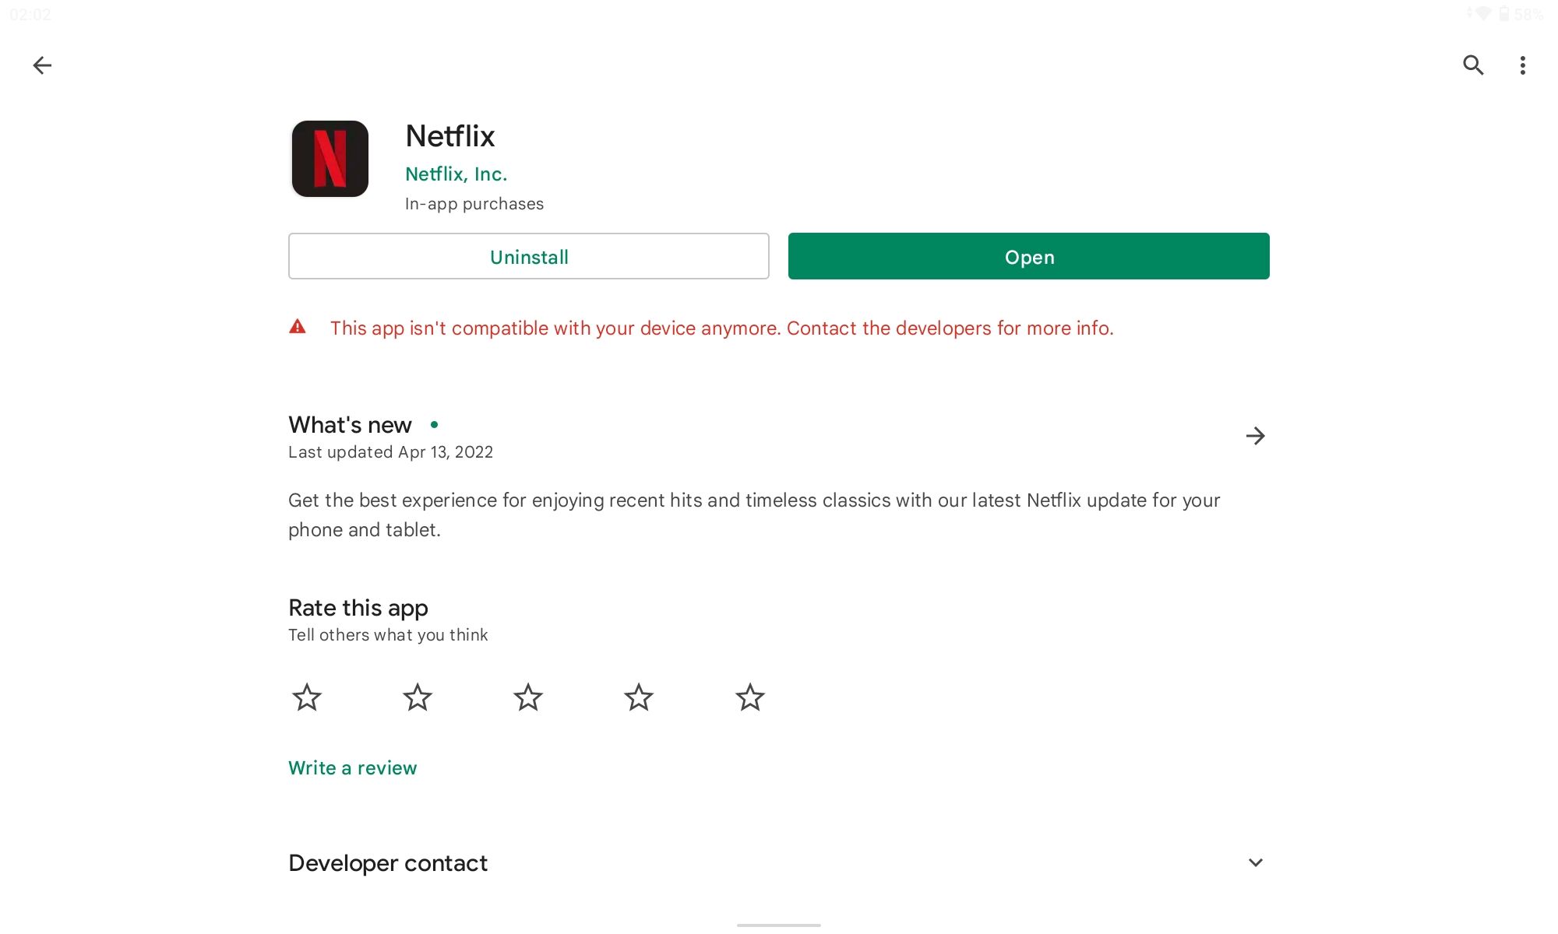Tap the Last updated Apr 13, 2022 text
Screen dimensions: 1558x934
click(x=390, y=452)
